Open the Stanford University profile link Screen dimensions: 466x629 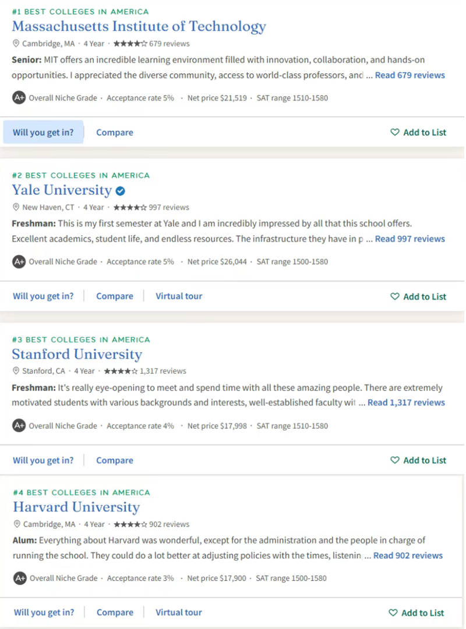pos(77,354)
